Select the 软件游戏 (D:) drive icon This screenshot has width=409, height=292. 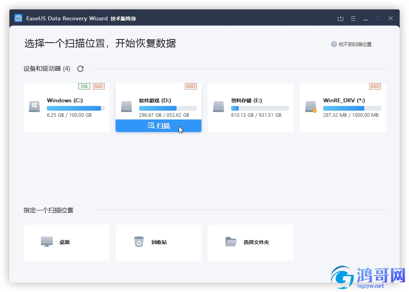click(126, 107)
